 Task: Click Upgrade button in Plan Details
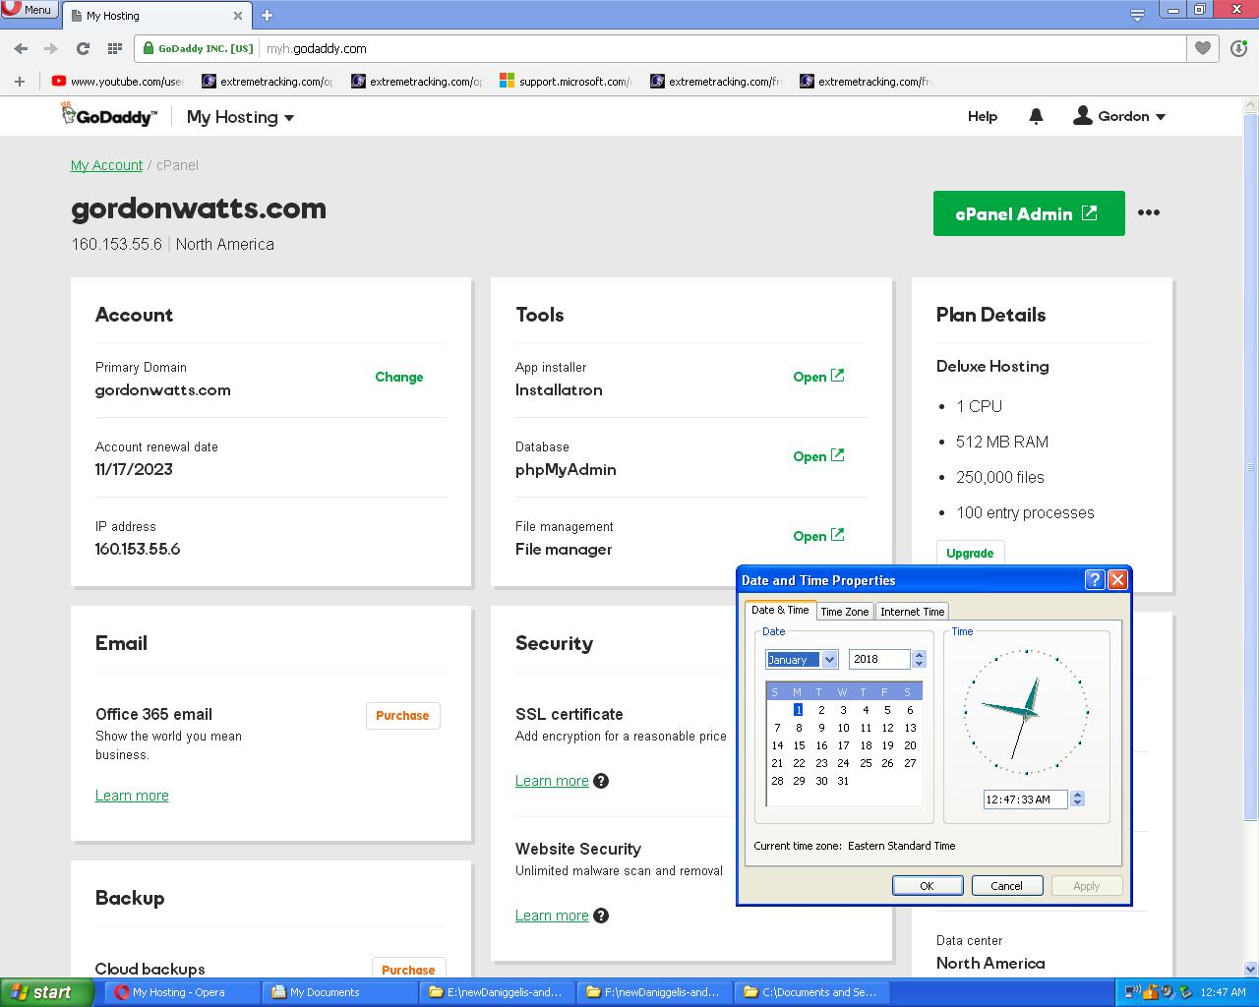click(970, 553)
